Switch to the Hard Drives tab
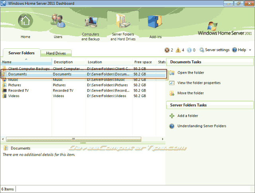Screen dimensions: 255x193 coord(56,54)
